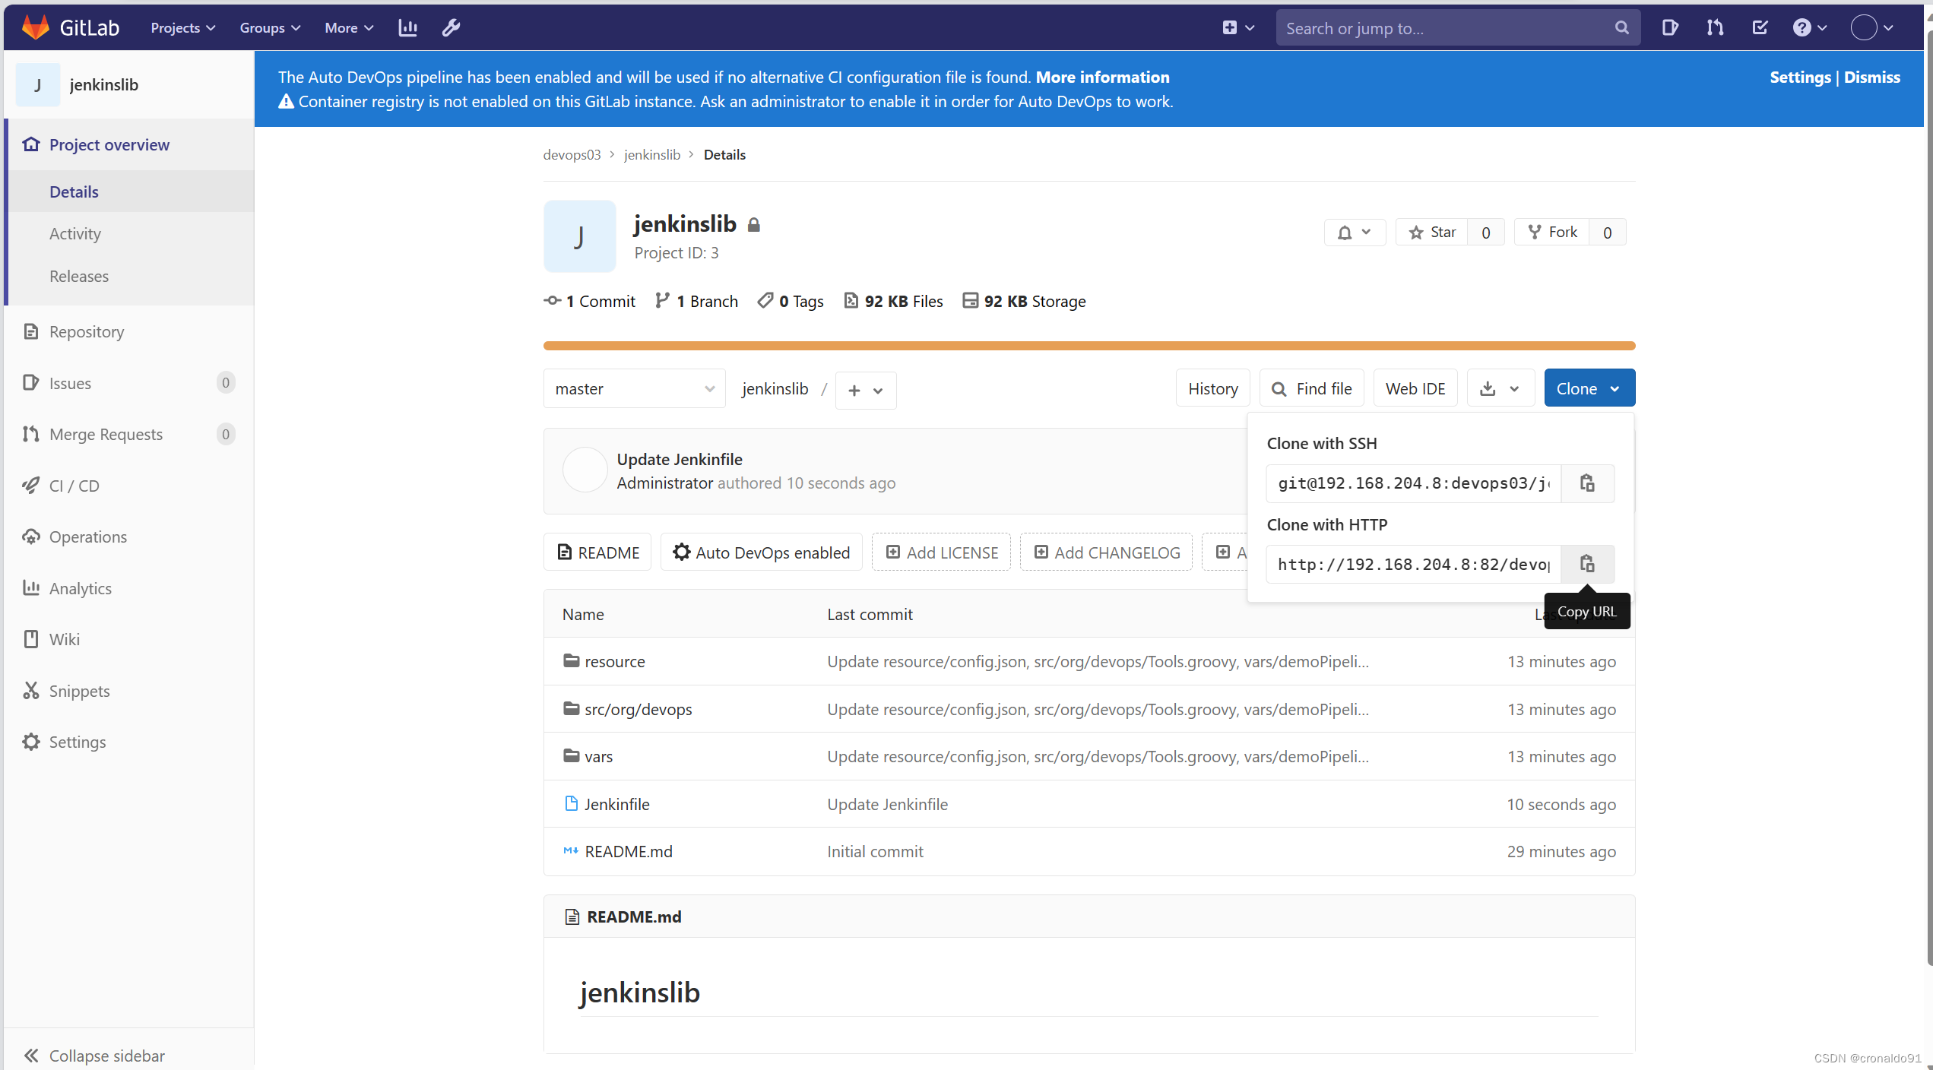Viewport: 1933px width, 1070px height.
Task: Open the Wiki sidebar section
Action: (129, 639)
